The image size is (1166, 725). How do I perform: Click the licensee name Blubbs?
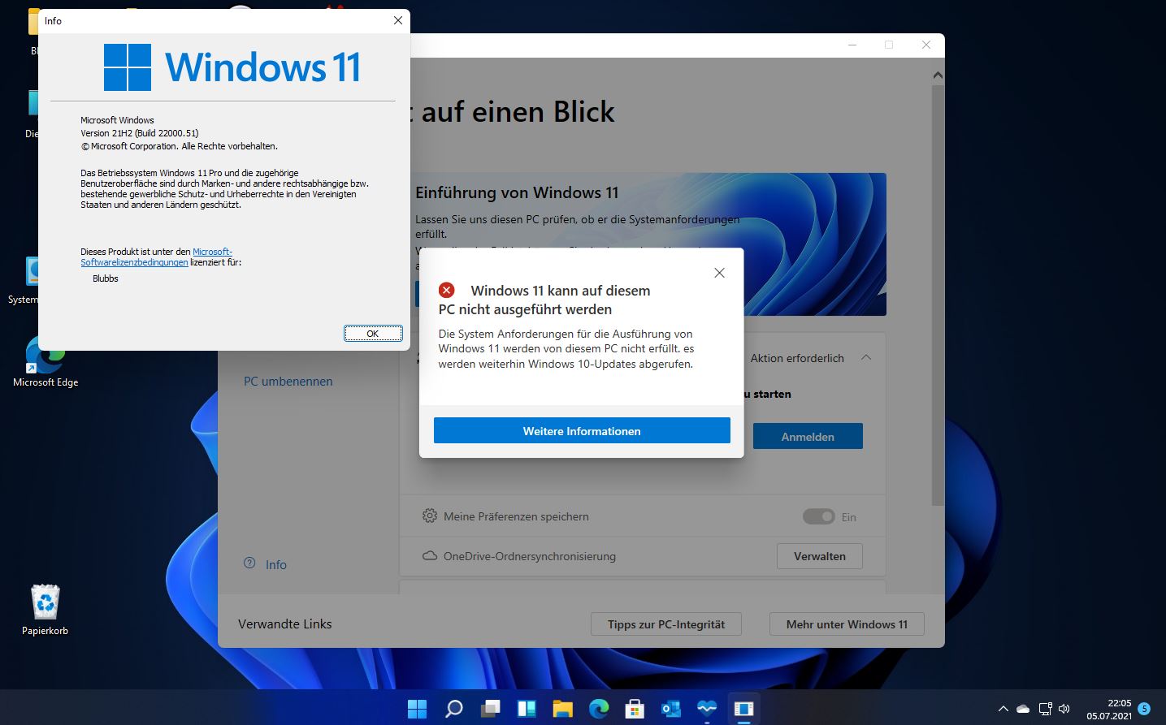click(x=106, y=278)
